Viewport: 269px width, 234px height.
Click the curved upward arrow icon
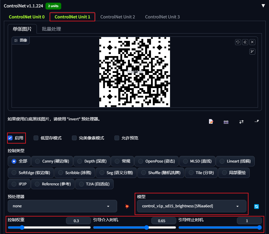257,121
